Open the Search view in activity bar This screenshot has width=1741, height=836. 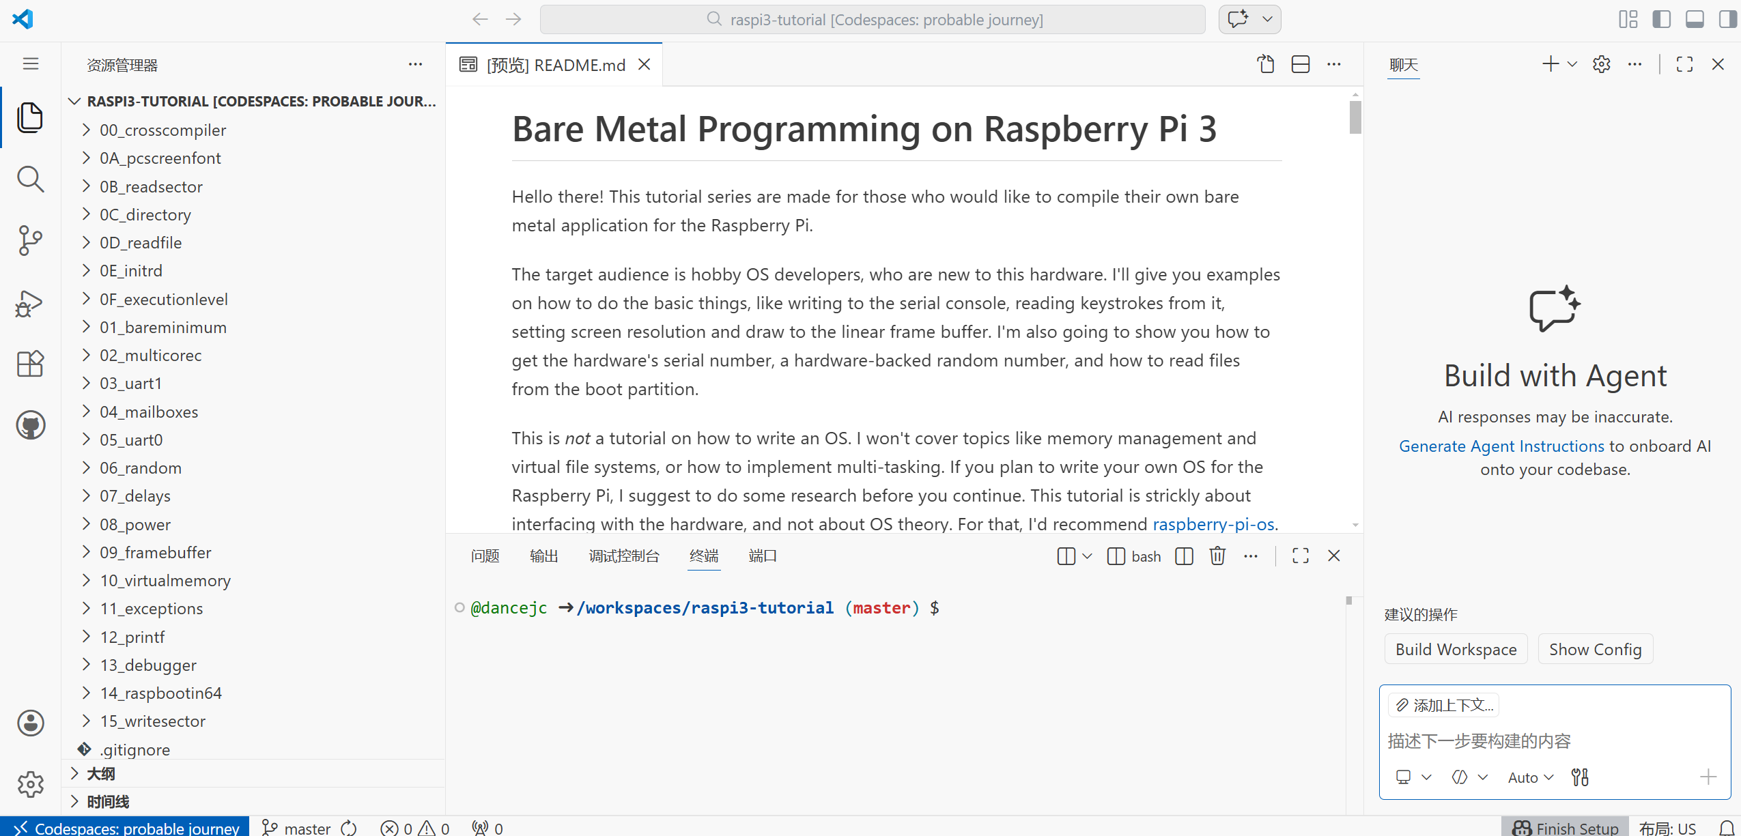(30, 179)
